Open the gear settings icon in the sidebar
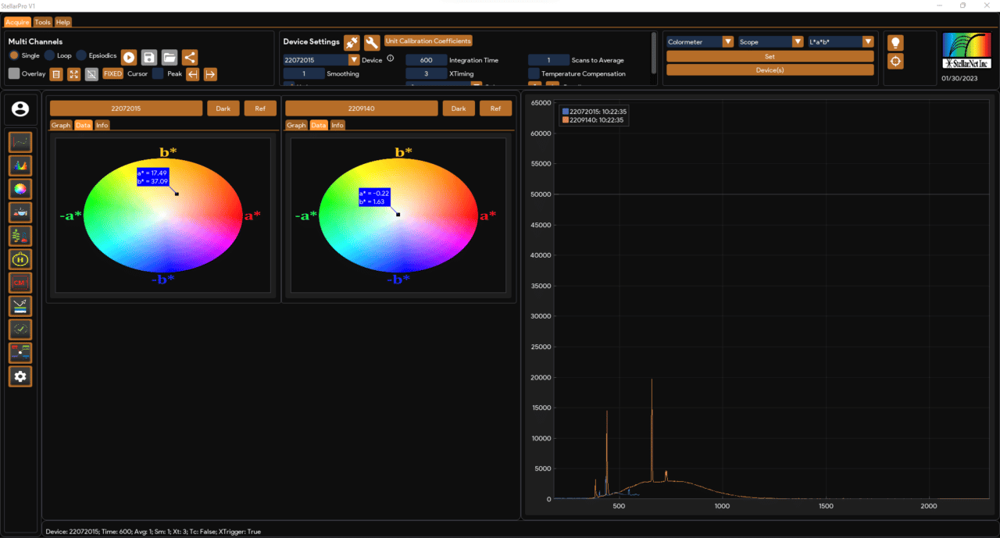1000x538 pixels. click(x=20, y=376)
